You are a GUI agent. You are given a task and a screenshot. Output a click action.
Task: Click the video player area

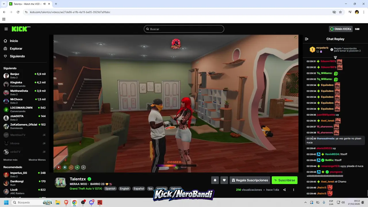click(x=176, y=103)
